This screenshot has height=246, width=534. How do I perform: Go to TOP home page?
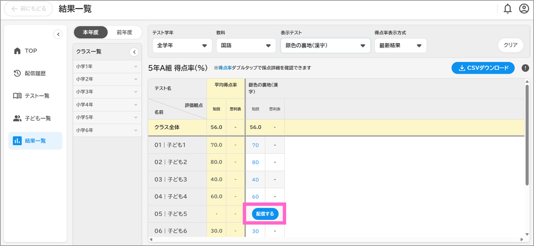31,51
